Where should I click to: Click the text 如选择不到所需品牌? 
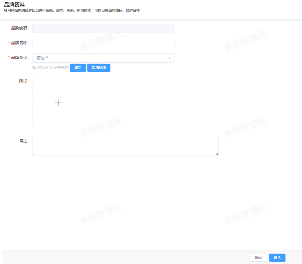[50, 67]
